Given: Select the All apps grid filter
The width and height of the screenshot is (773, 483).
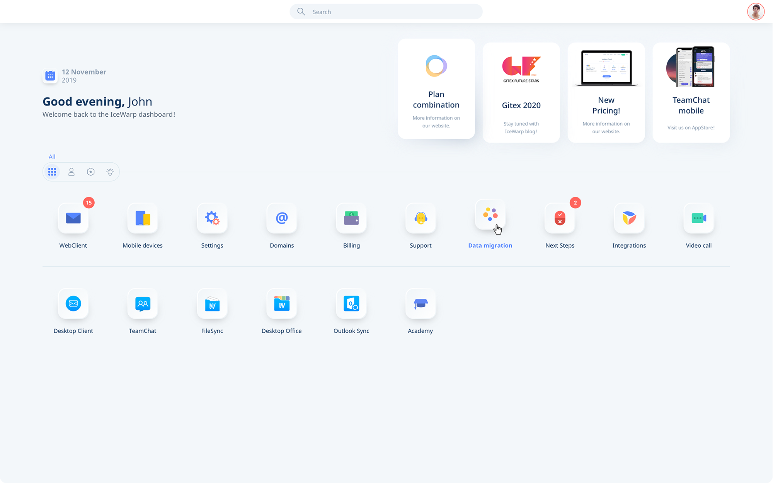Looking at the screenshot, I should 52,172.
